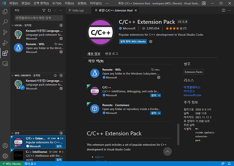Viewport: 234px width, 166px height.
Task: Open the Manage gear in activity bar
Action: coord(5,156)
